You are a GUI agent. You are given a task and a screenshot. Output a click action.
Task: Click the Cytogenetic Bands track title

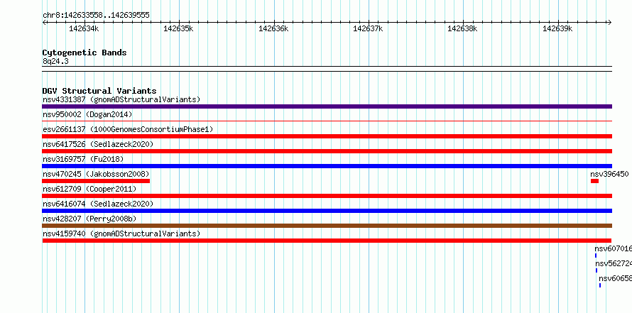click(85, 53)
